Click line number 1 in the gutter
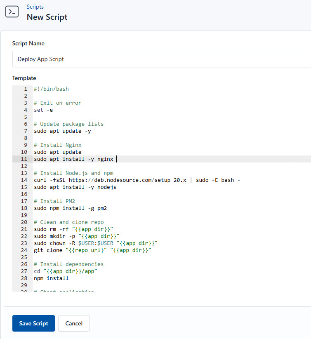311x339 pixels. click(x=26, y=89)
